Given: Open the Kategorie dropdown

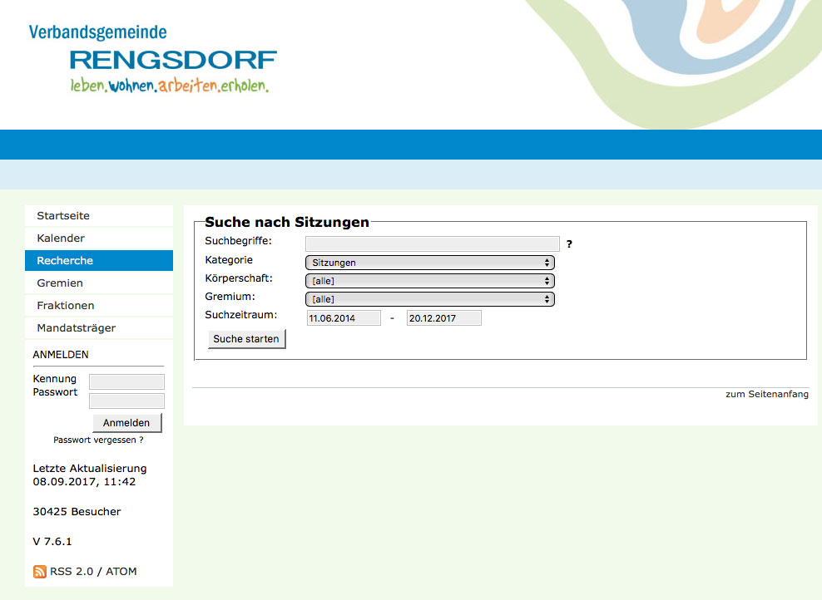Looking at the screenshot, I should click(x=429, y=263).
